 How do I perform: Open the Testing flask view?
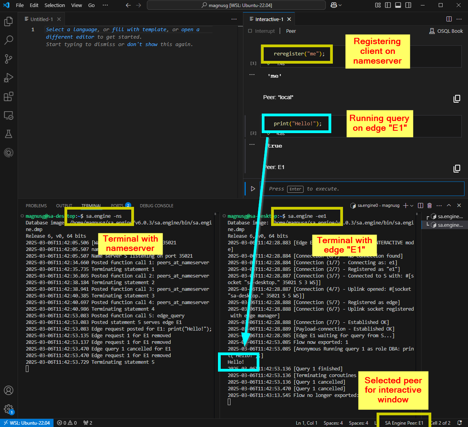coord(9,134)
